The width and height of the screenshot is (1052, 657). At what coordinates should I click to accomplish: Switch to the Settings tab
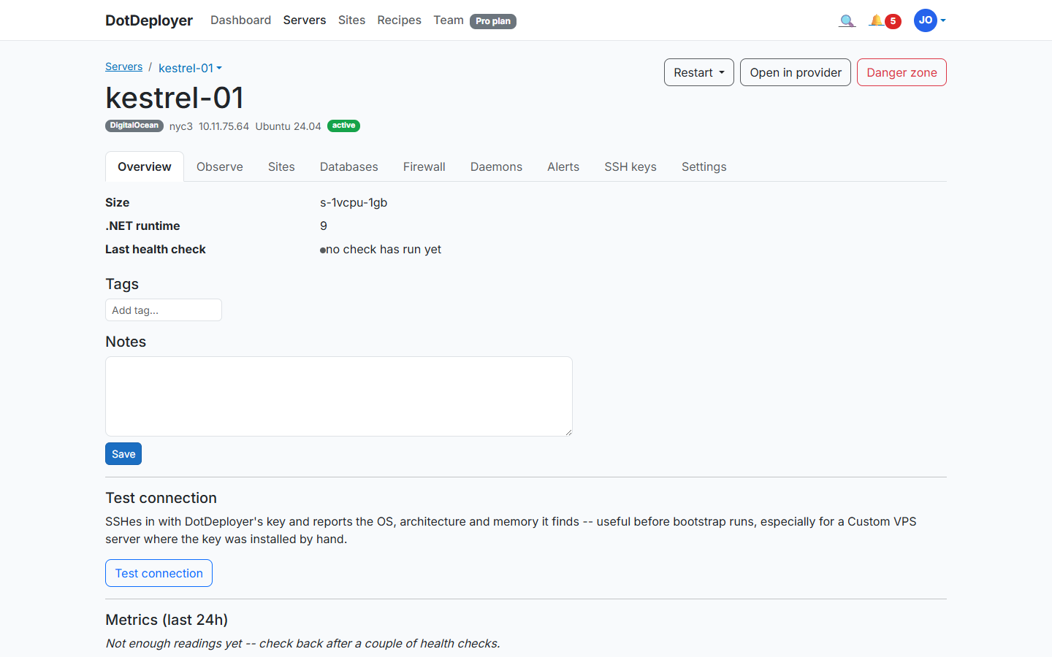[x=704, y=166]
